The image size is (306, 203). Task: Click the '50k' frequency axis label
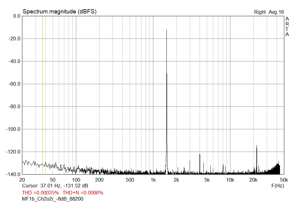[x=284, y=180]
